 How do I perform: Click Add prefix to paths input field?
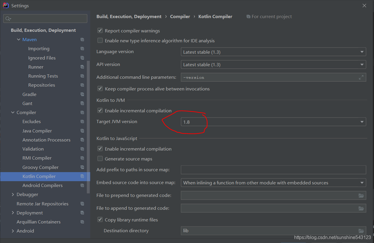(274, 170)
